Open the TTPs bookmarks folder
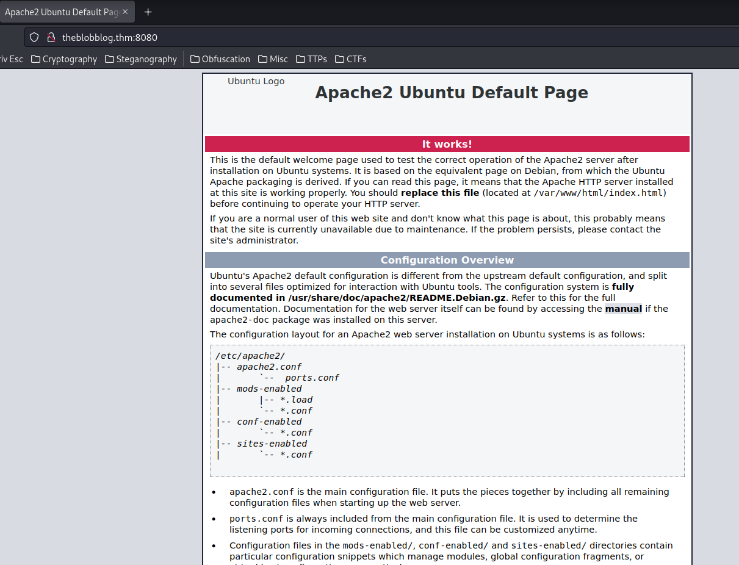The width and height of the screenshot is (739, 565). click(311, 59)
